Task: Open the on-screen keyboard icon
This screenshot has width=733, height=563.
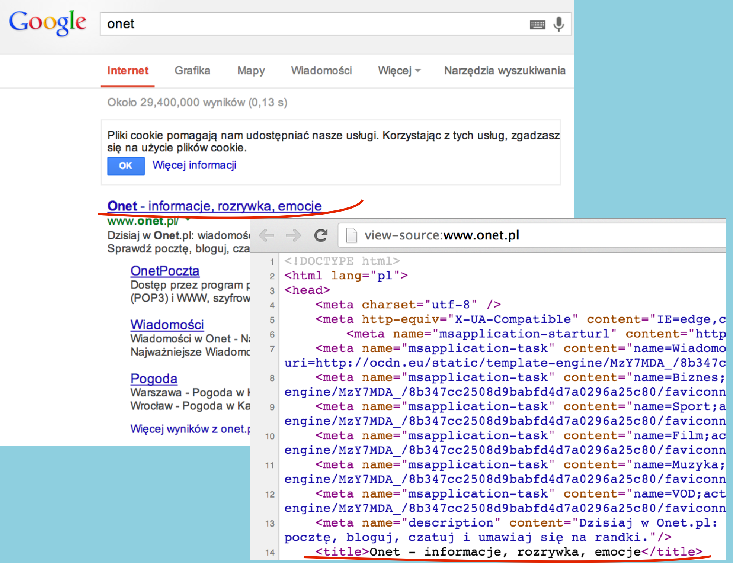Action: coord(537,25)
